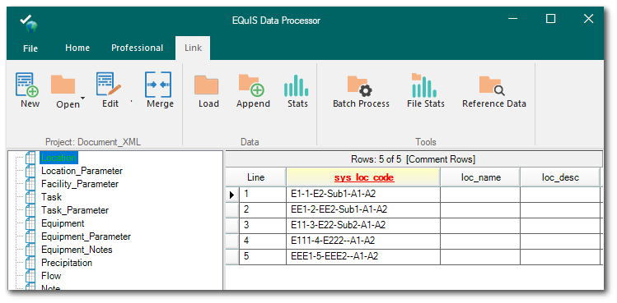
Task: Click line number 5 cell
Action: 263,256
